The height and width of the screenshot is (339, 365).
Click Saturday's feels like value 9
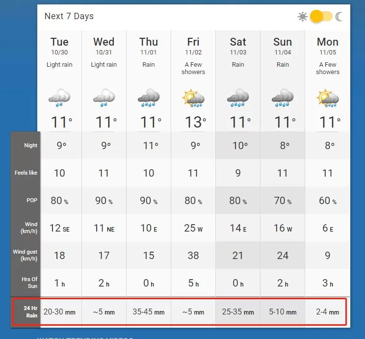[238, 173]
